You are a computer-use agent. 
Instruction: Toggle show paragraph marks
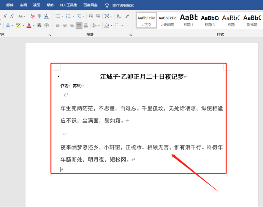[x=127, y=16]
